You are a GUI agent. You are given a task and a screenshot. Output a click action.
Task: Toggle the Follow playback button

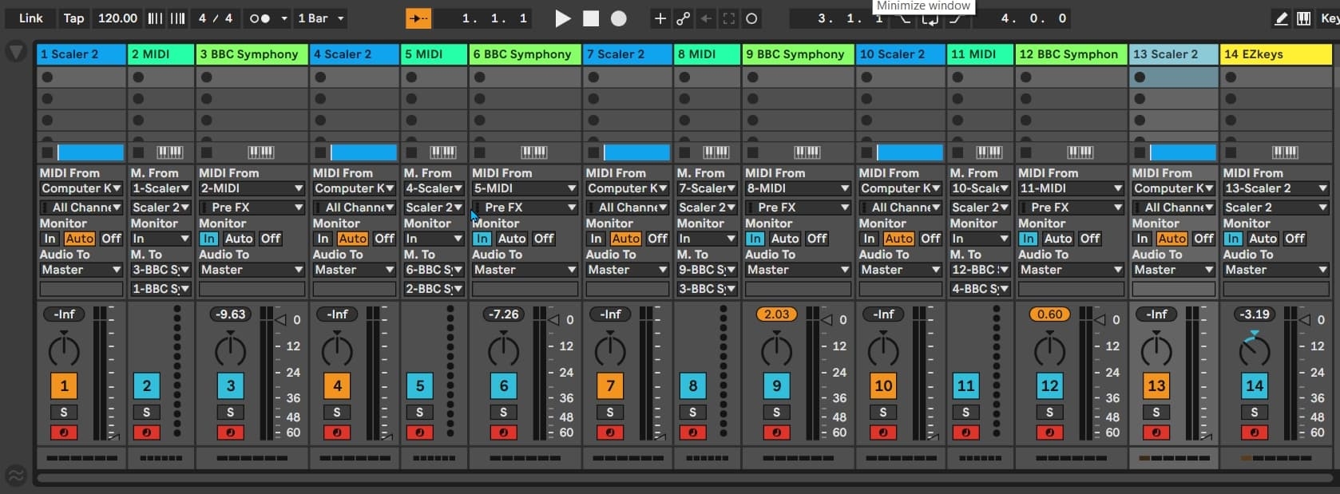click(418, 18)
